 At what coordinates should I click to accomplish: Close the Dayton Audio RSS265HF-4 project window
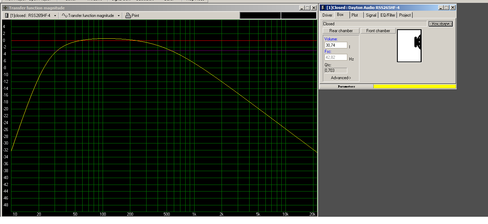point(452,8)
